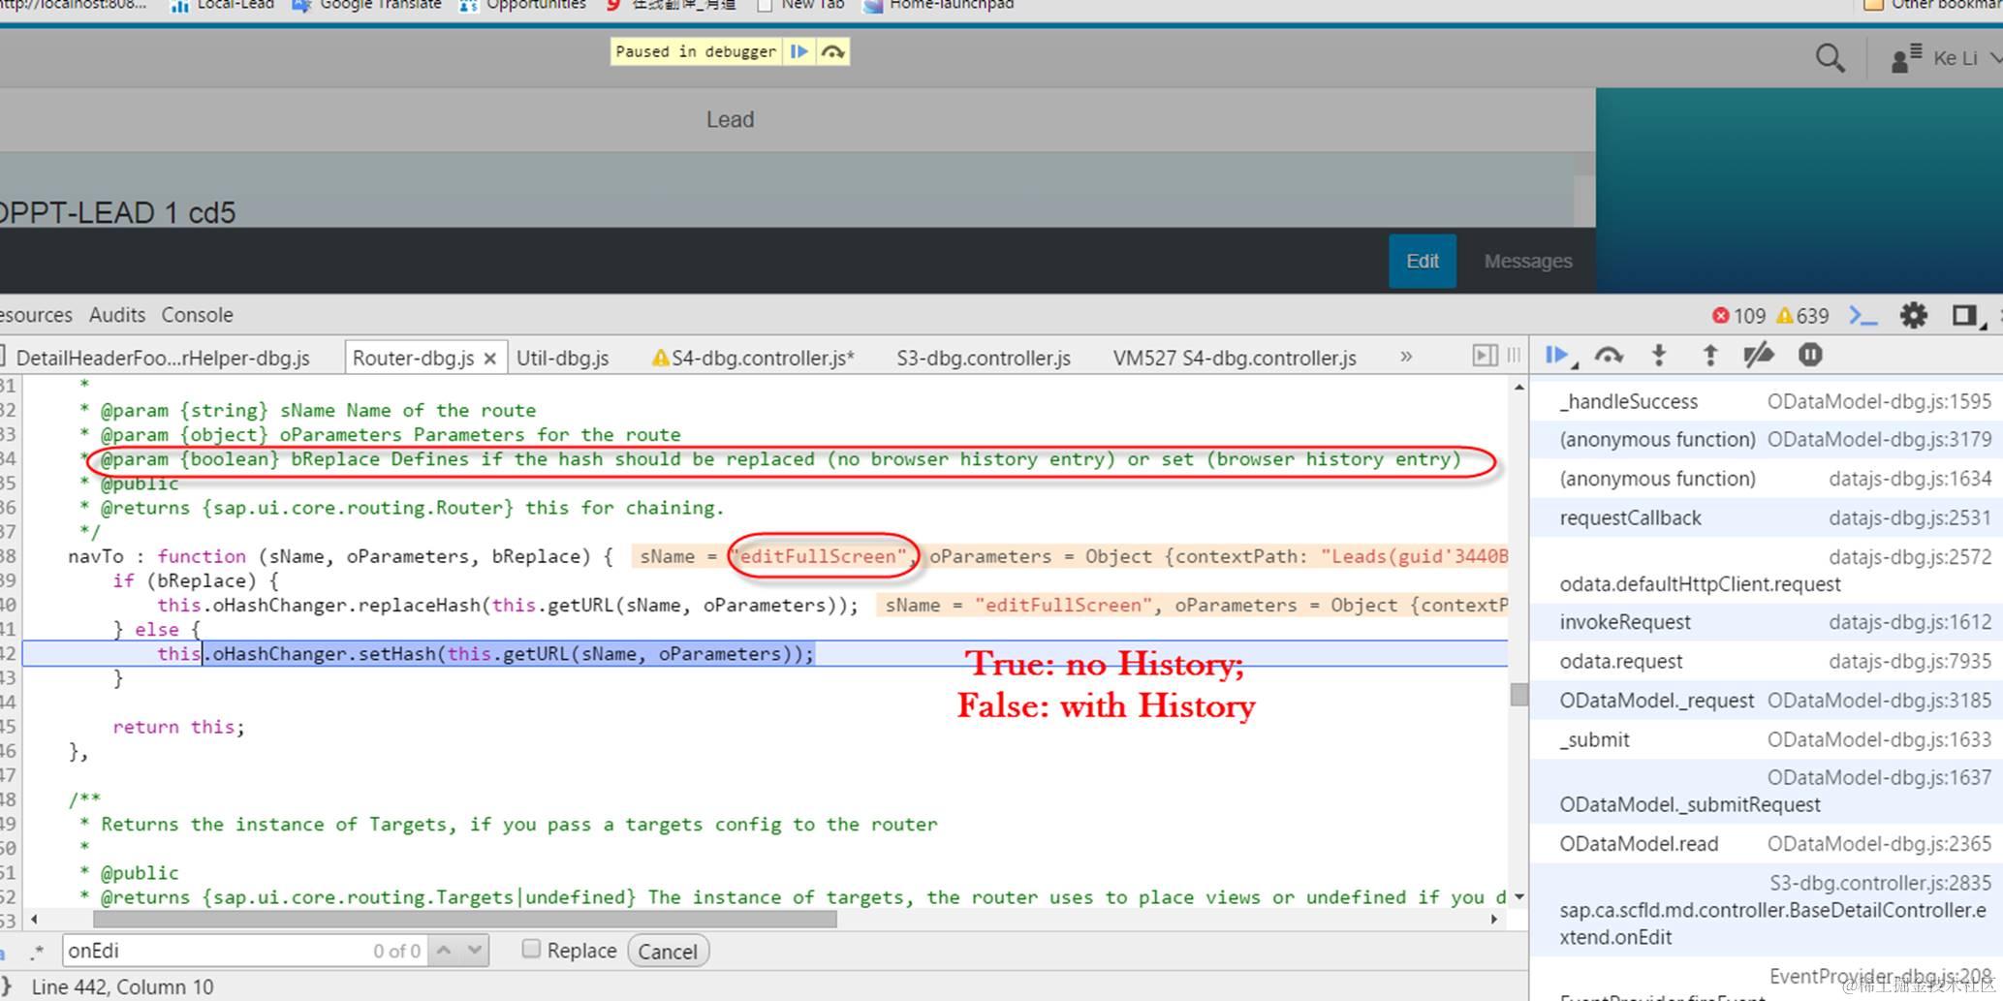Open S3-dbg.controller.js tab
Image resolution: width=2003 pixels, height=1001 pixels.
point(984,358)
